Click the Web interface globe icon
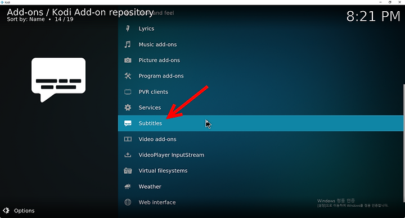 click(x=128, y=202)
